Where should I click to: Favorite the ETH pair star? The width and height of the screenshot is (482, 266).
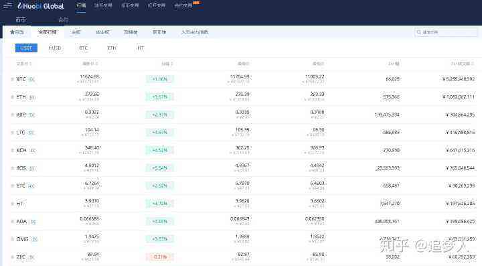12,97
